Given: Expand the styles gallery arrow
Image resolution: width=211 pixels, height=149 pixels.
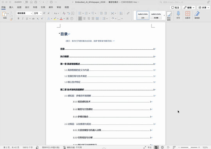Looking at the screenshot, I should pyautogui.click(x=164, y=16).
